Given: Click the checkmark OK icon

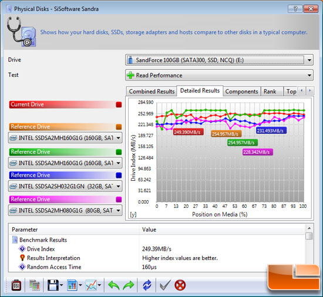Looking at the screenshot, I should [x=165, y=285].
